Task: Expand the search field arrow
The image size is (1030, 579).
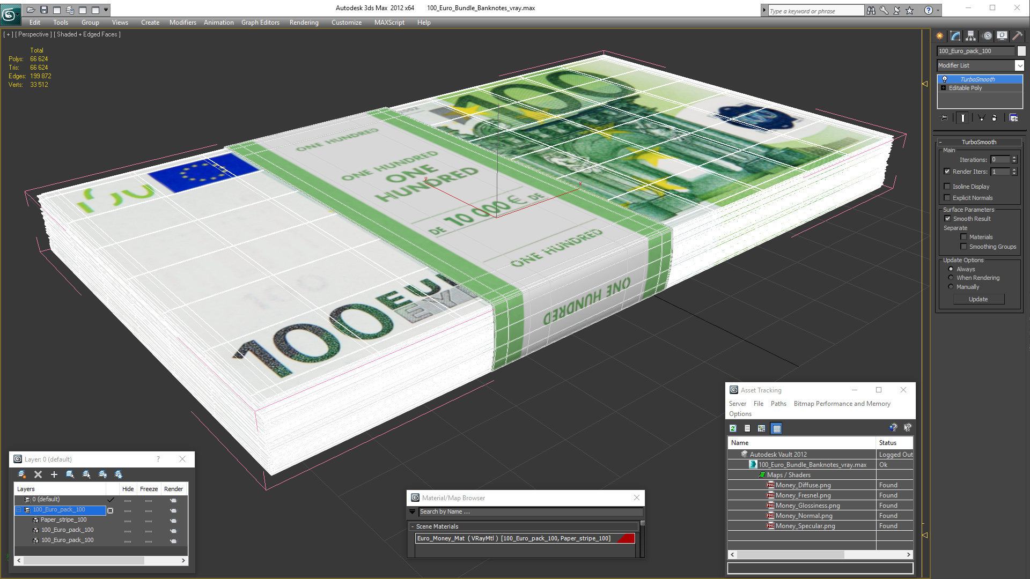Action: [764, 10]
